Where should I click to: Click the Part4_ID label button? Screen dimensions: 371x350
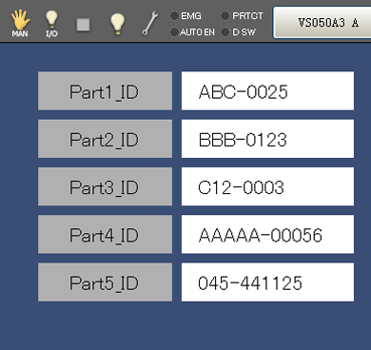(105, 234)
